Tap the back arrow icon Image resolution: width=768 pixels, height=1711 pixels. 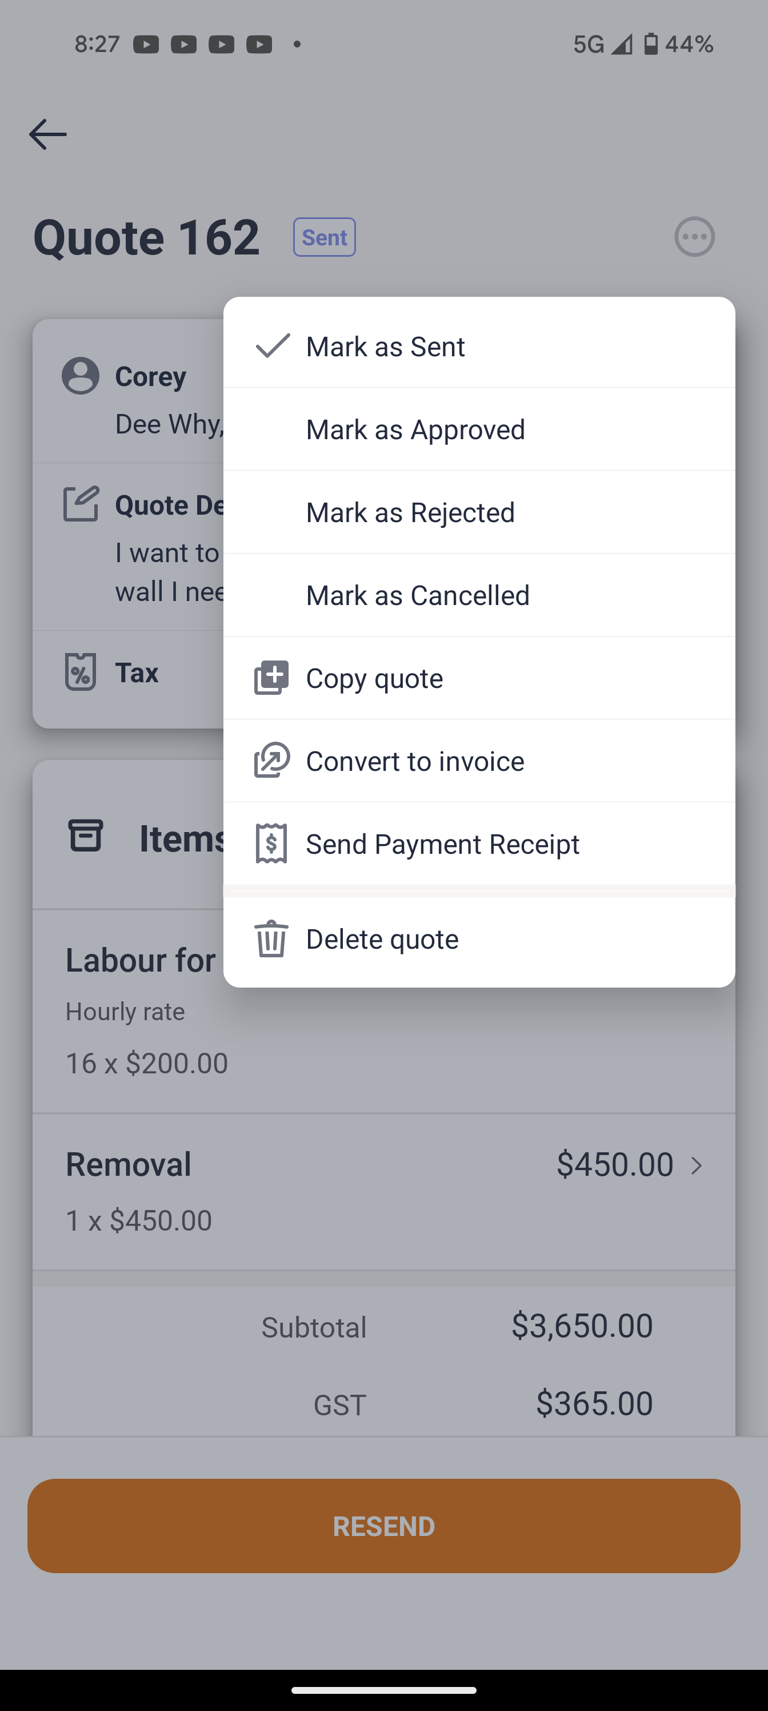pyautogui.click(x=48, y=134)
